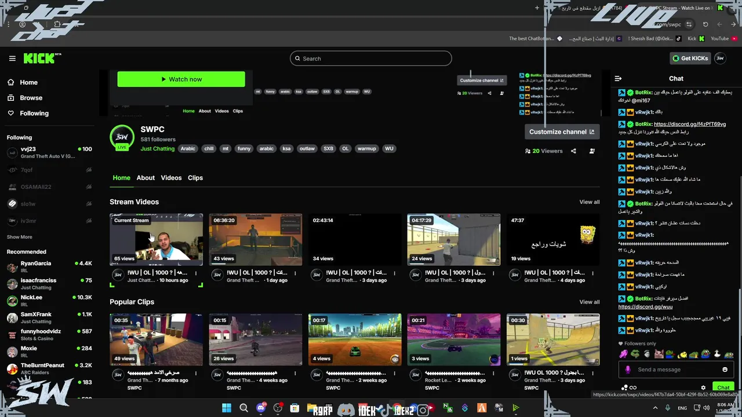Open the profile avatar menu in header

(x=721, y=58)
